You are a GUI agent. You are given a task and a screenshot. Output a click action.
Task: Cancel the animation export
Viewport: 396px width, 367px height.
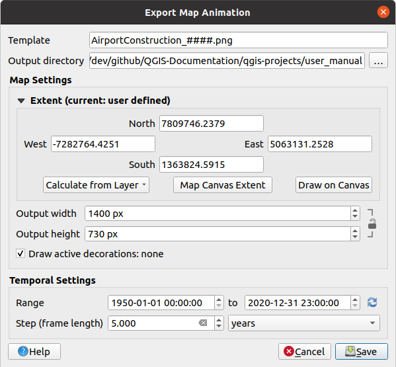[x=305, y=351]
